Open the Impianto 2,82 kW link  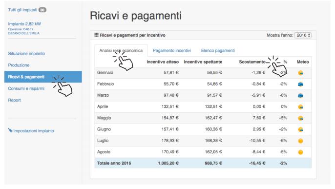click(24, 24)
